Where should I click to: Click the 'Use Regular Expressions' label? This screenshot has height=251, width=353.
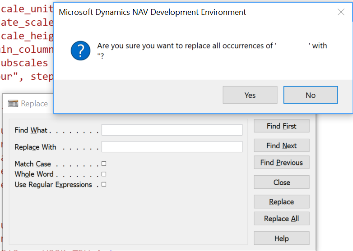point(53,184)
